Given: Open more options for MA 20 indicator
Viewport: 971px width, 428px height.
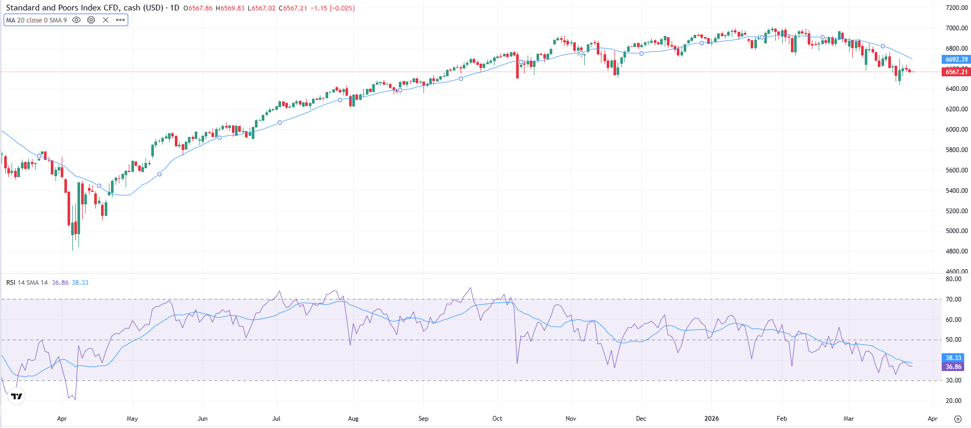Looking at the screenshot, I should pyautogui.click(x=120, y=20).
